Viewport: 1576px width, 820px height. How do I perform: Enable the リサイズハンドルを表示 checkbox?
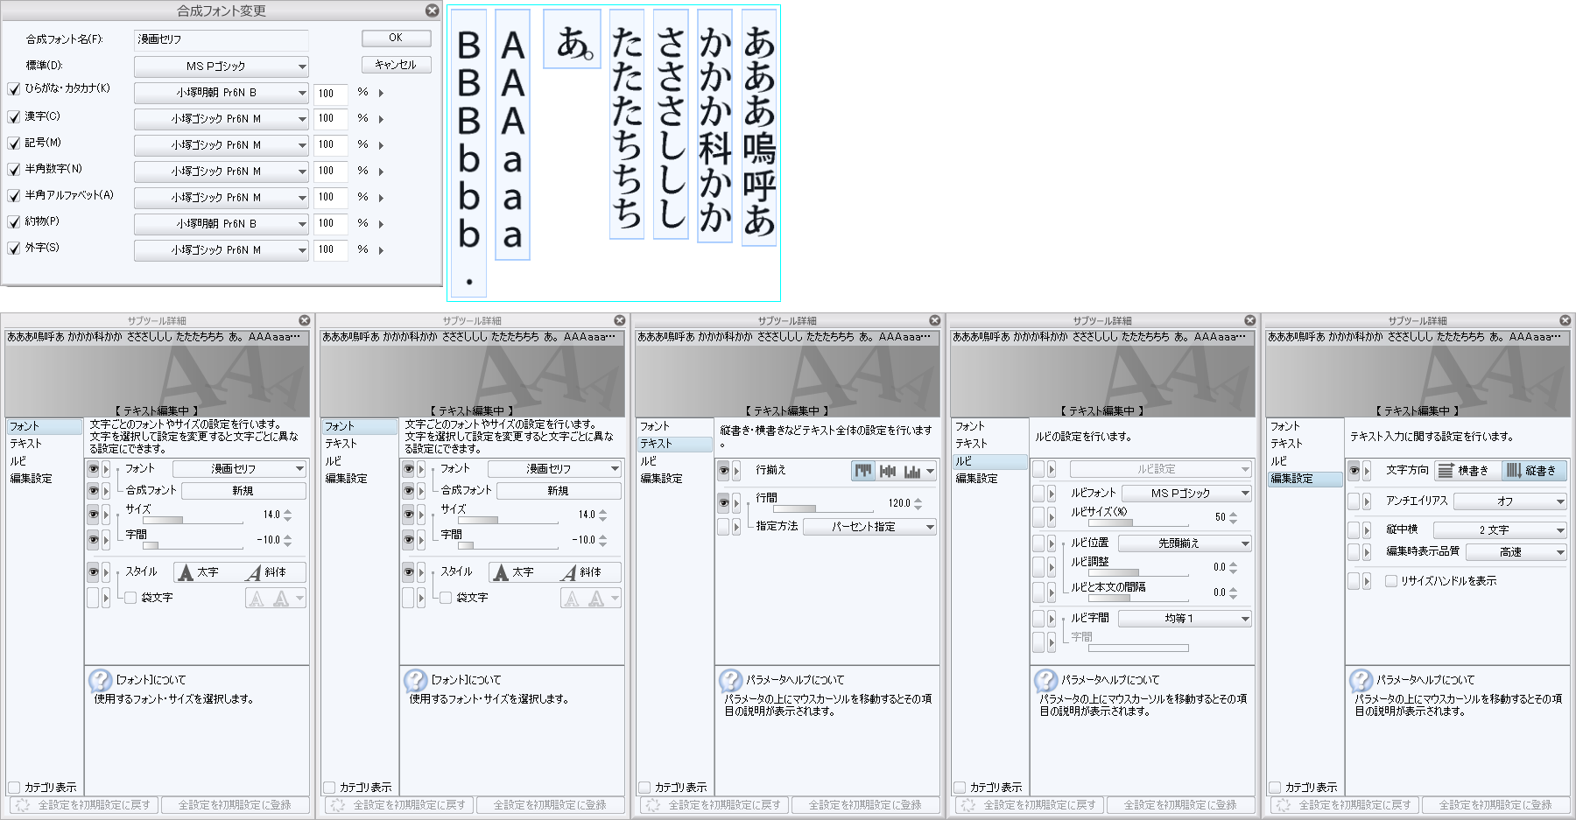click(1390, 580)
